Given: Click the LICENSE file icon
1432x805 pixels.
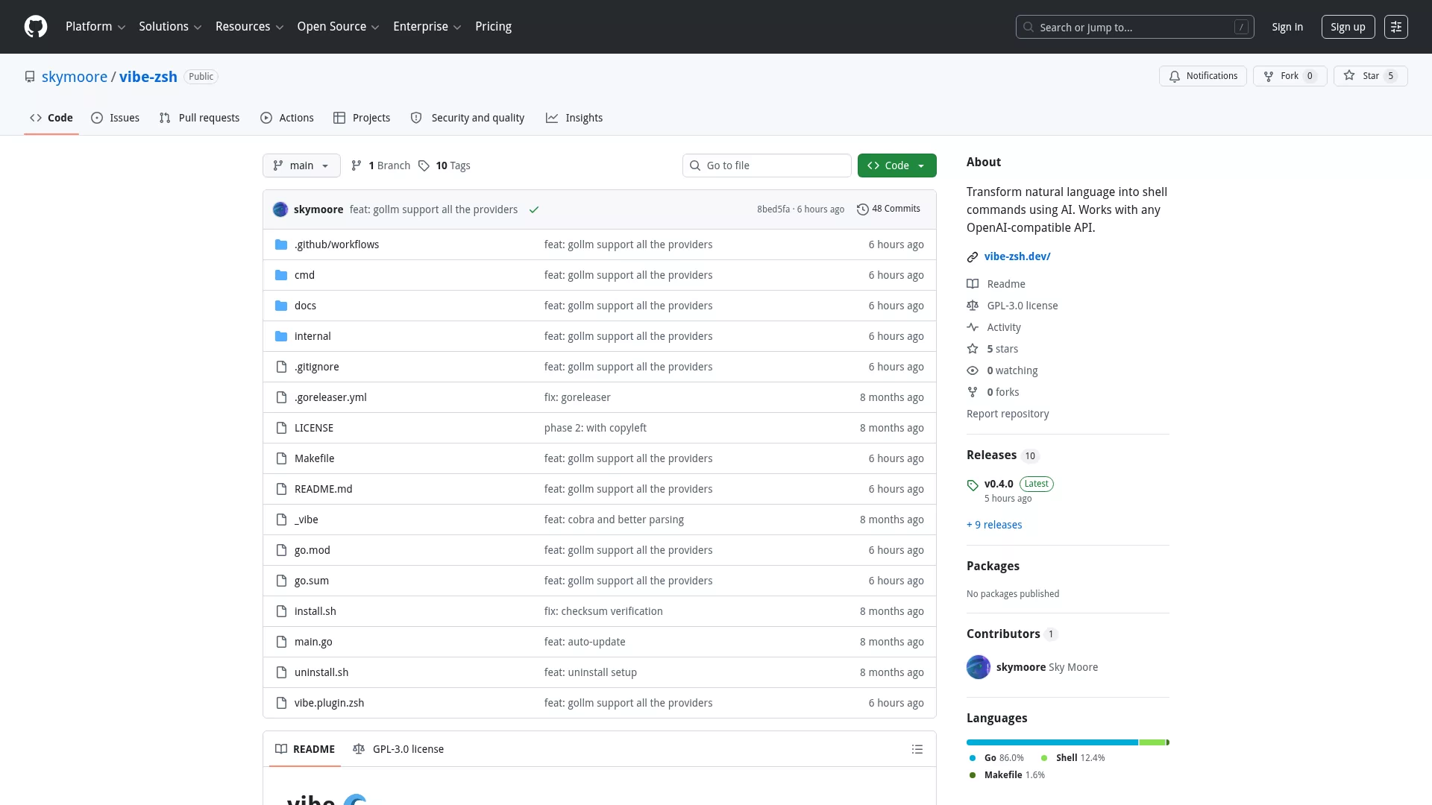Looking at the screenshot, I should point(281,428).
